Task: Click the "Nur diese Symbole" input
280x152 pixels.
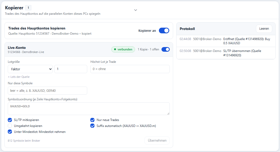Action: (48, 91)
